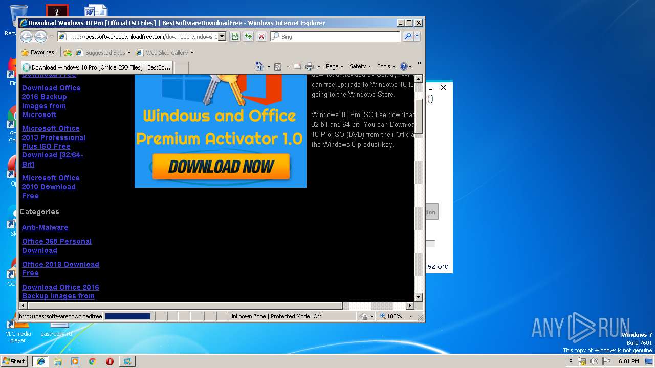Open the Page menu
Viewport: 655px width, 368px height.
[x=335, y=66]
